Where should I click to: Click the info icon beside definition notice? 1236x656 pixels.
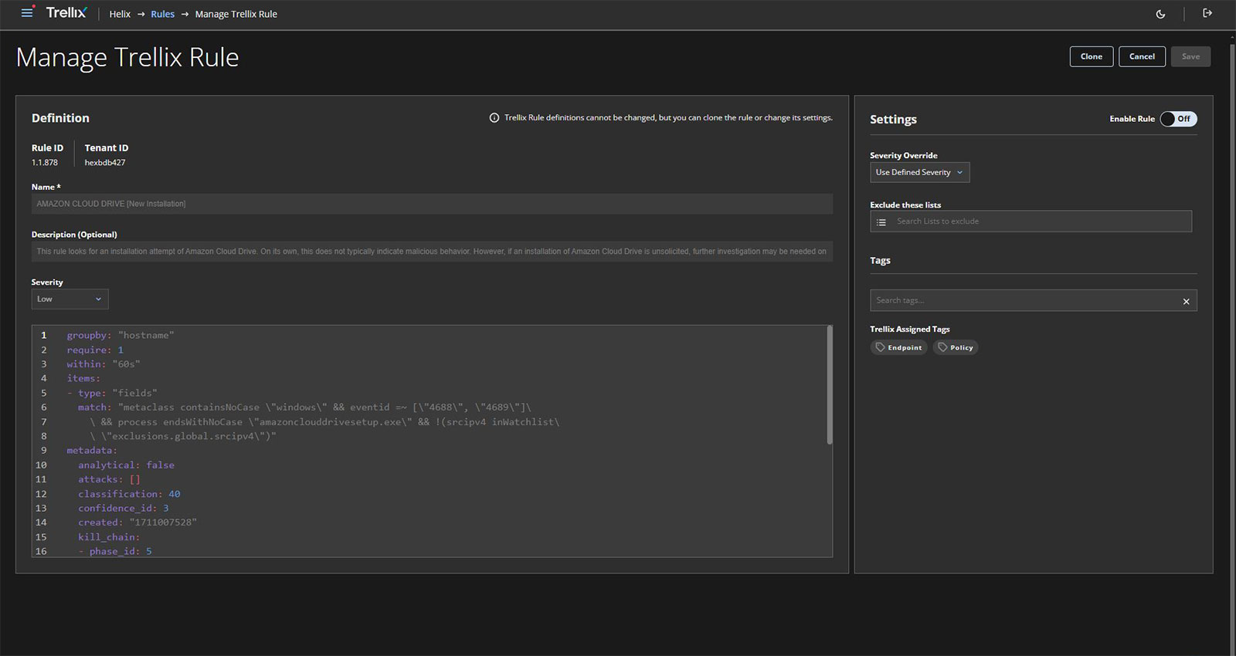pos(494,118)
